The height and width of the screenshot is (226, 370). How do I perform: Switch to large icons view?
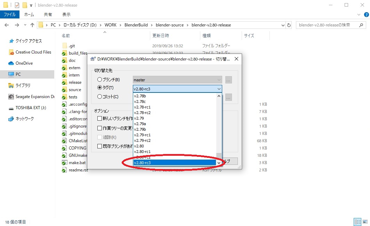pyautogui.click(x=365, y=222)
